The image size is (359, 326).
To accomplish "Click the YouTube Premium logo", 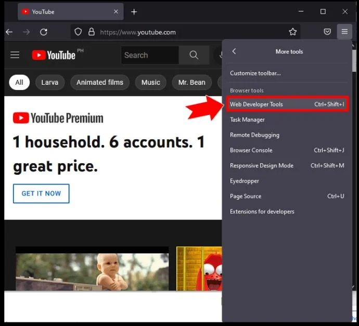I will [58, 118].
